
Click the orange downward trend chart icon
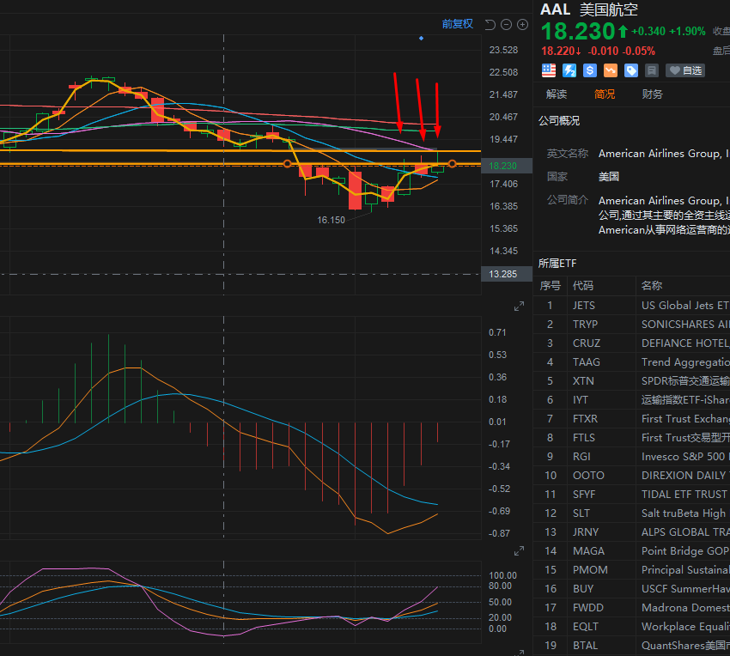tap(611, 70)
